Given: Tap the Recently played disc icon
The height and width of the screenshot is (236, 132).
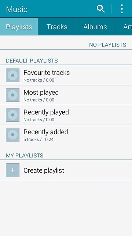Looking at the screenshot, I should (x=12, y=115).
